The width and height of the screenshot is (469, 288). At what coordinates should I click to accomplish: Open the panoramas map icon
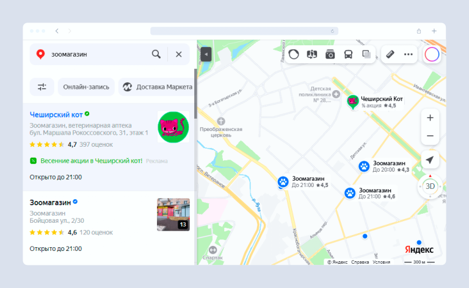[312, 54]
